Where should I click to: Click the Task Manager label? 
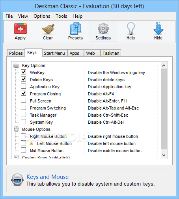43,115
